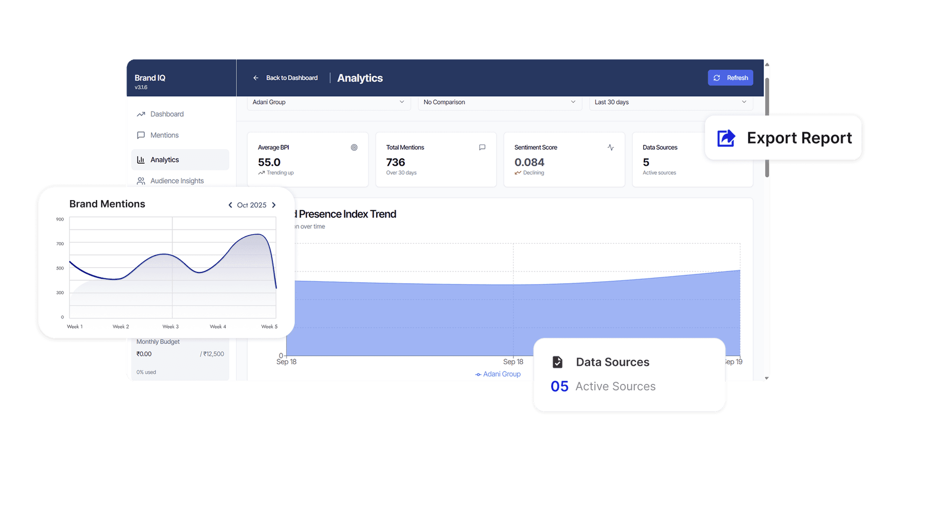The width and height of the screenshot is (930, 509).
Task: Click the back arrow beside Back to Dashboard
Action: (x=255, y=78)
